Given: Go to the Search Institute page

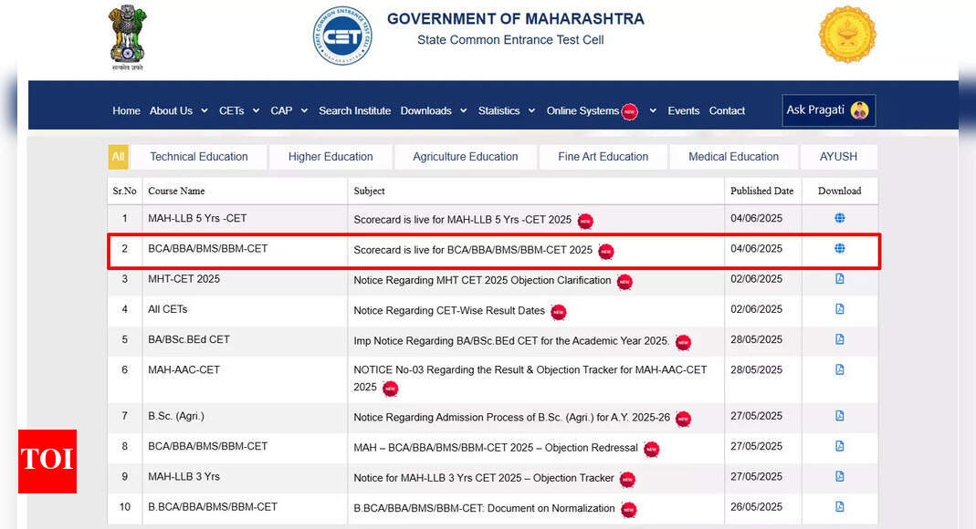Looking at the screenshot, I should click(x=354, y=111).
